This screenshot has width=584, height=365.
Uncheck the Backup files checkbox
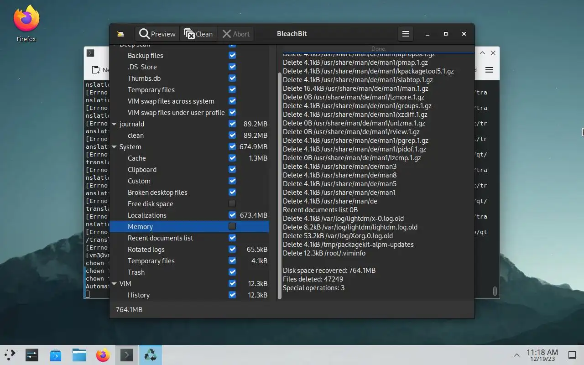(x=232, y=55)
